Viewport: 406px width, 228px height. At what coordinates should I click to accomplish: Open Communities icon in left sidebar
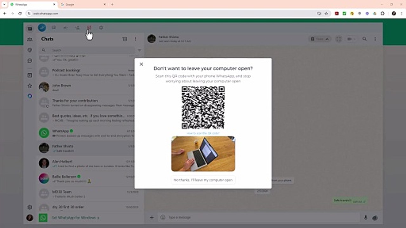tap(29, 39)
